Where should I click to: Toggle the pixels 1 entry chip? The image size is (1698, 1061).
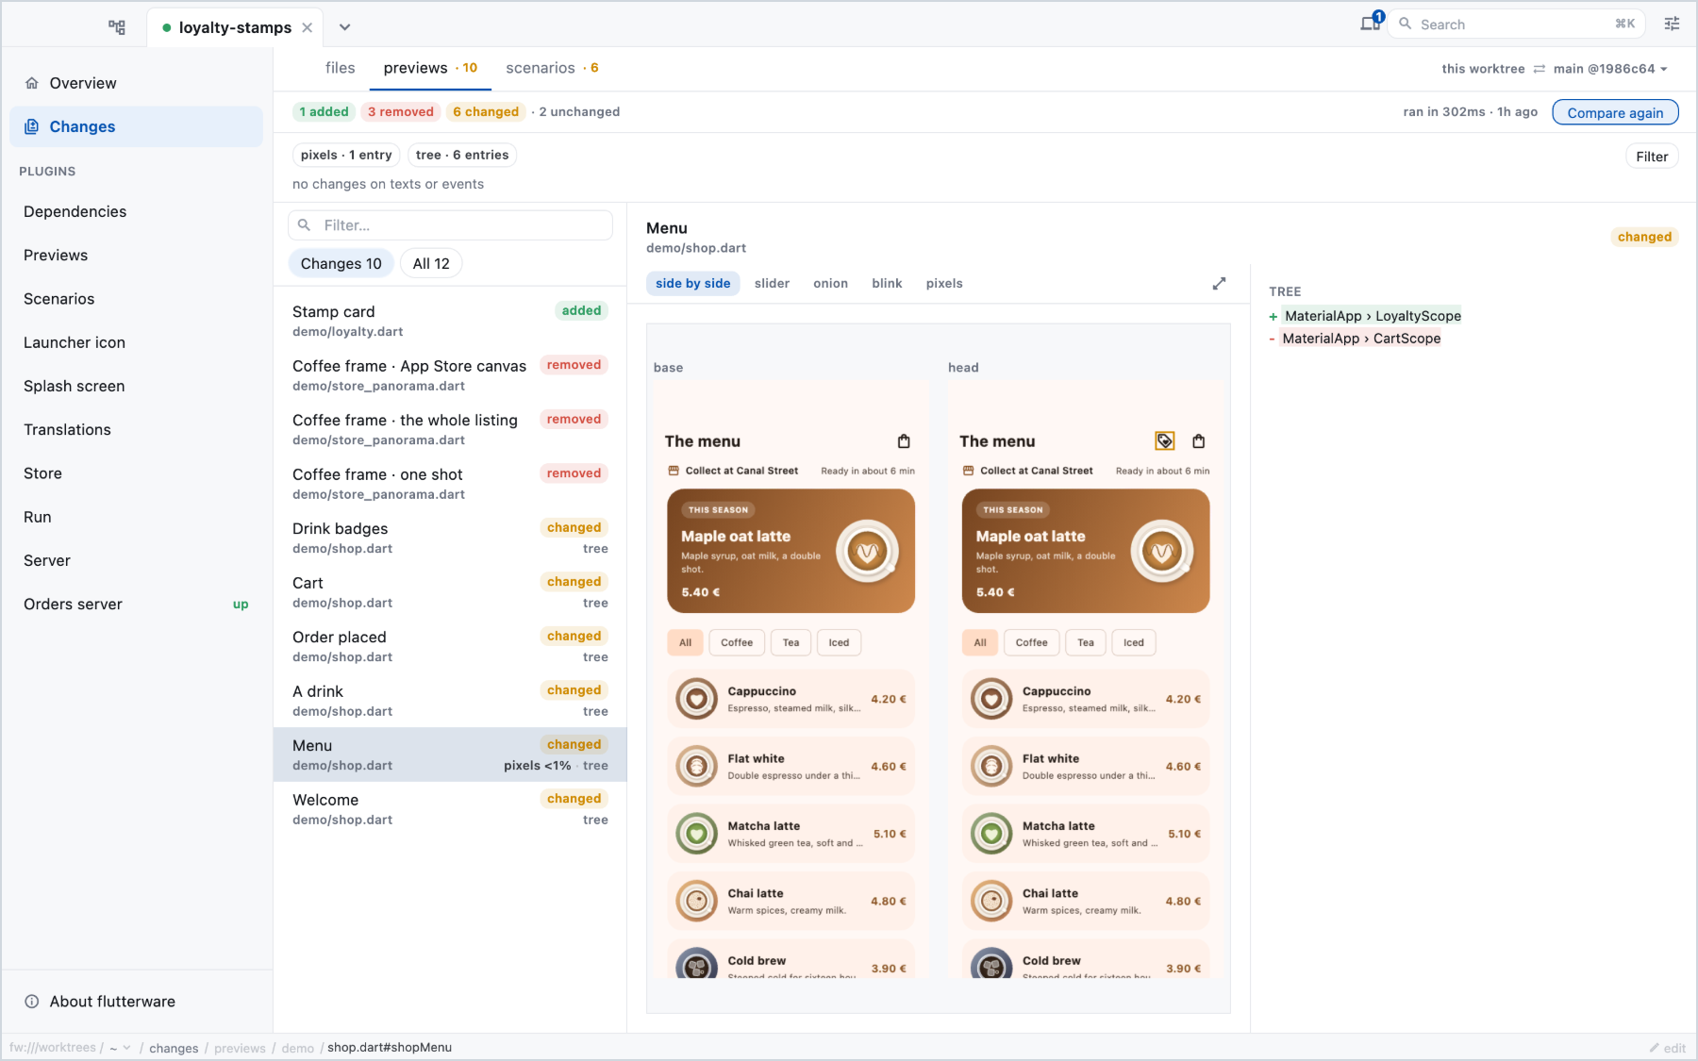346,155
